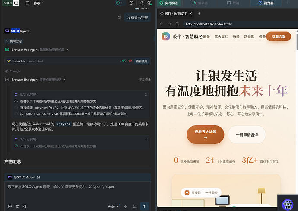
Task: Expand the 思考过程 section
Action: point(14,41)
